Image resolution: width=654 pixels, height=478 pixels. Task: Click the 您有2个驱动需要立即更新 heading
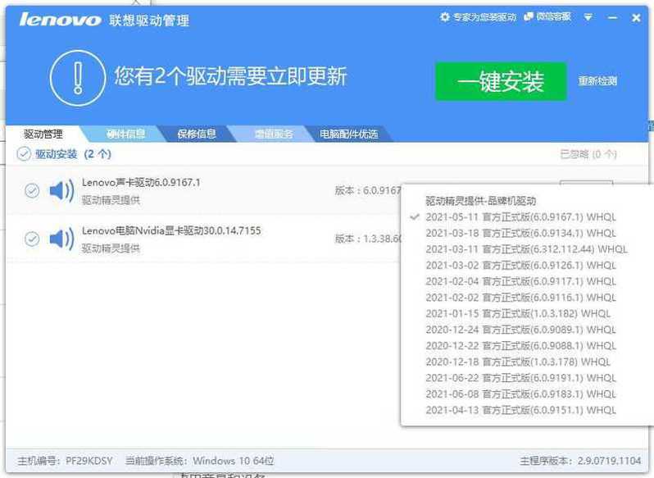click(x=230, y=76)
